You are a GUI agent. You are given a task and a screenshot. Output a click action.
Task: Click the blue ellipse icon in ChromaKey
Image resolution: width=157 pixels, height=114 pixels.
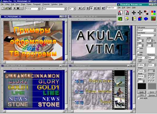coord(146,19)
